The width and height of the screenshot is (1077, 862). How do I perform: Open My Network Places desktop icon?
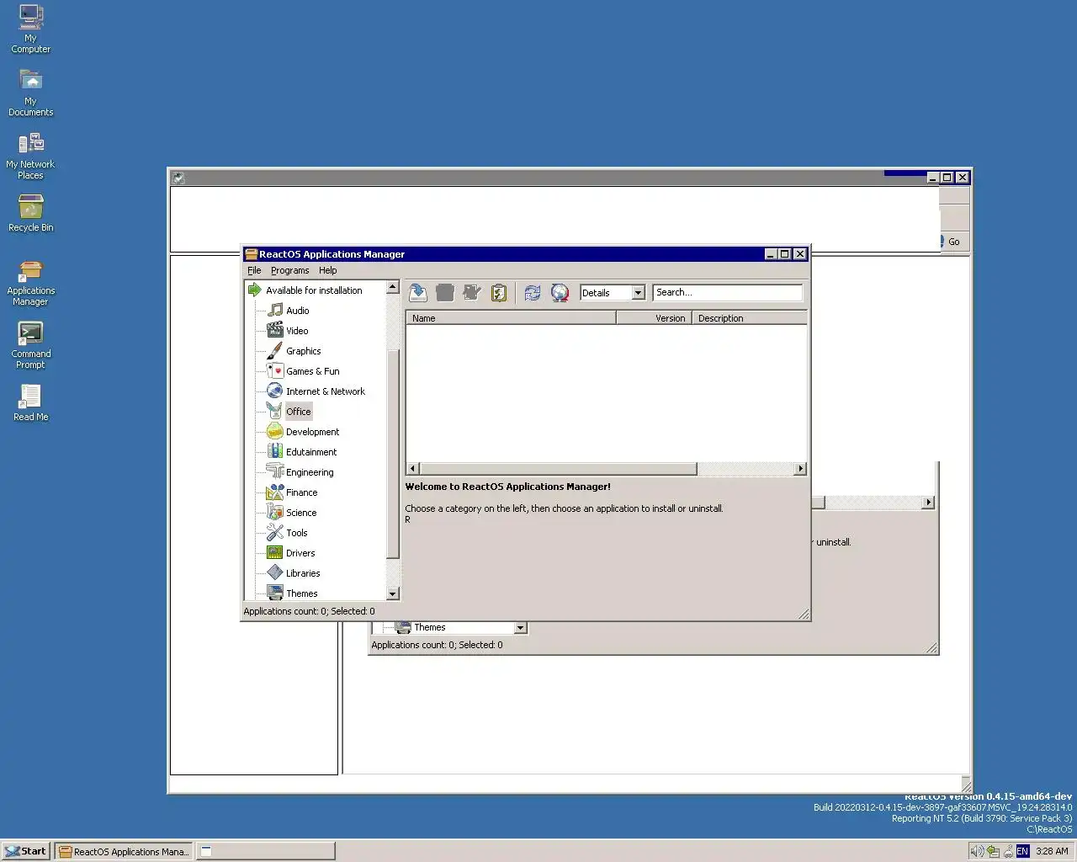[31, 157]
